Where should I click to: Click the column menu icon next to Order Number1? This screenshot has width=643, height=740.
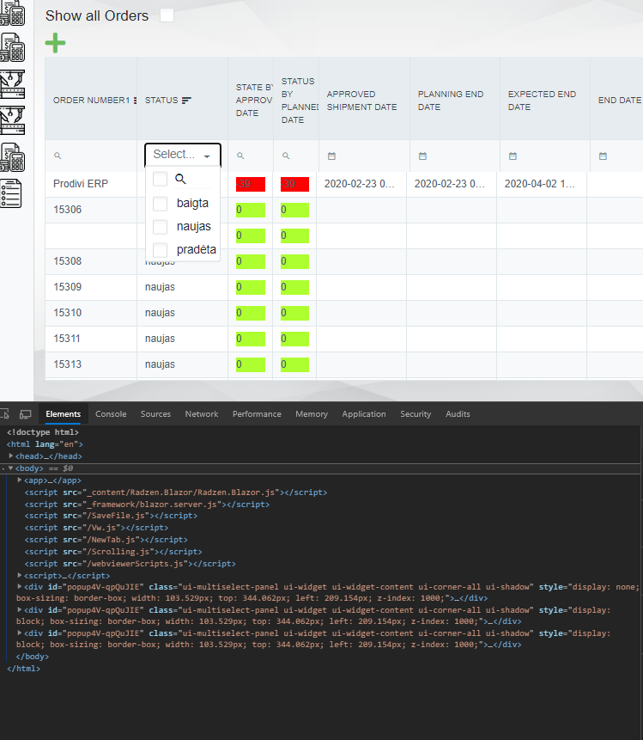135,101
